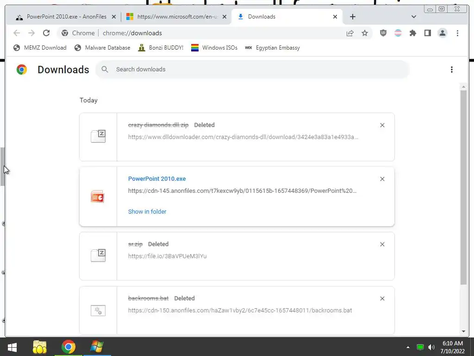Click the cdn-145.anonfiles.com source URL
Viewport: 474px width, 356px height.
[x=243, y=191]
